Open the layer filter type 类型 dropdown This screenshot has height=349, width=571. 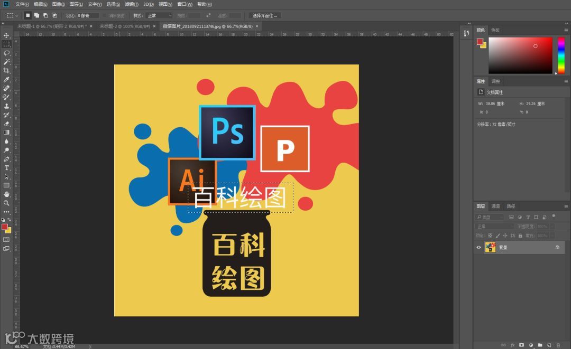(490, 217)
